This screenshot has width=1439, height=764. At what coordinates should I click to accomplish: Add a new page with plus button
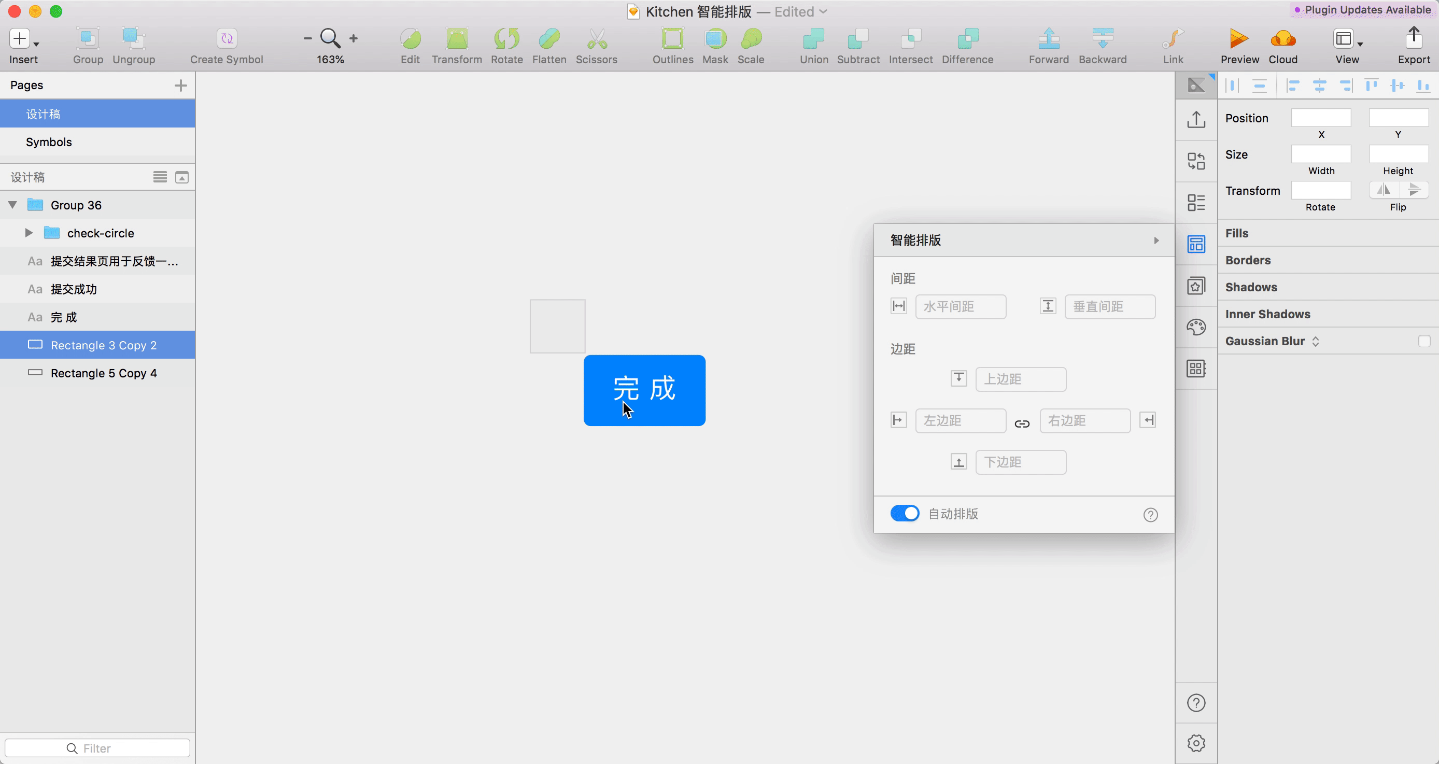pyautogui.click(x=180, y=86)
